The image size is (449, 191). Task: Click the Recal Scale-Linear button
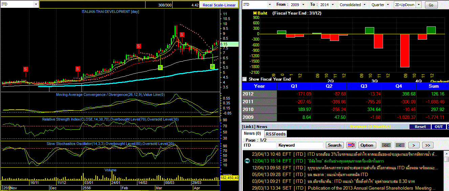(219, 5)
